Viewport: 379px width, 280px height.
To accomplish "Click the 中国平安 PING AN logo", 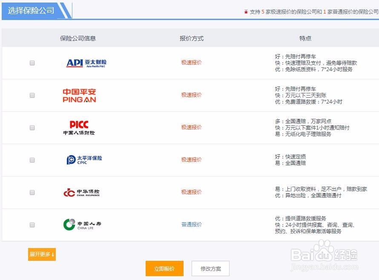I will 79,95.
